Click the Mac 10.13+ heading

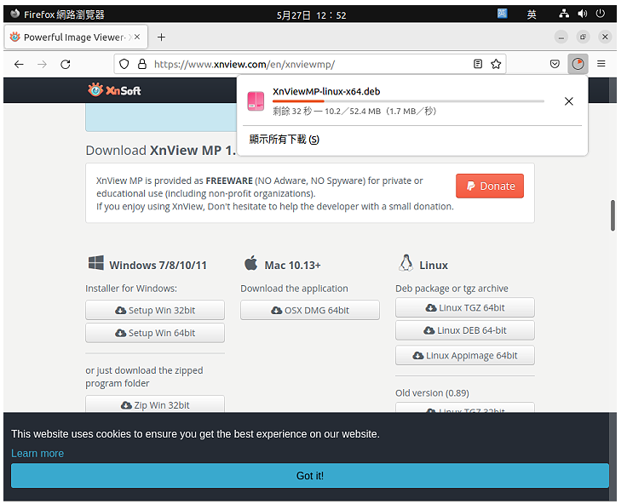click(x=293, y=266)
